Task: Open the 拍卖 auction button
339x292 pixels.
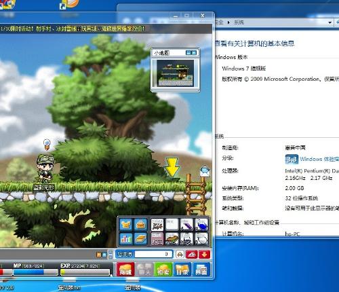Action: (x=163, y=270)
